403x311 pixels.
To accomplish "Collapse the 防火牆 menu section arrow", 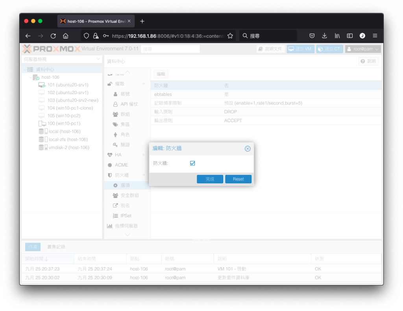I will [144, 175].
